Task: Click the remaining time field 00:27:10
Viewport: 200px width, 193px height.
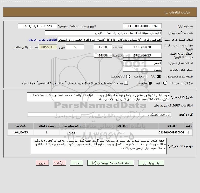Action: click(x=48, y=47)
